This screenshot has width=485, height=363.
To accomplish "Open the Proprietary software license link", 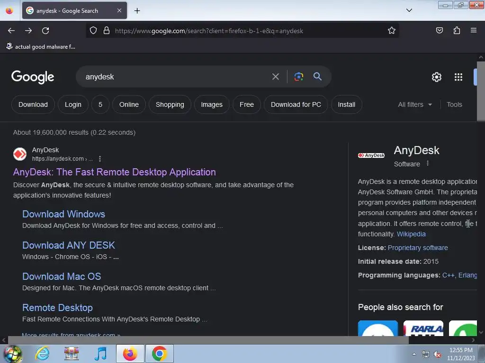I will [418, 248].
